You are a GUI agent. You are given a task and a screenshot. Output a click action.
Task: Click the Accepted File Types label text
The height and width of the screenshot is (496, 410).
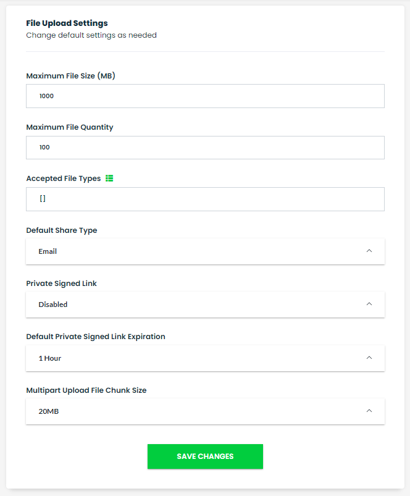tap(63, 179)
